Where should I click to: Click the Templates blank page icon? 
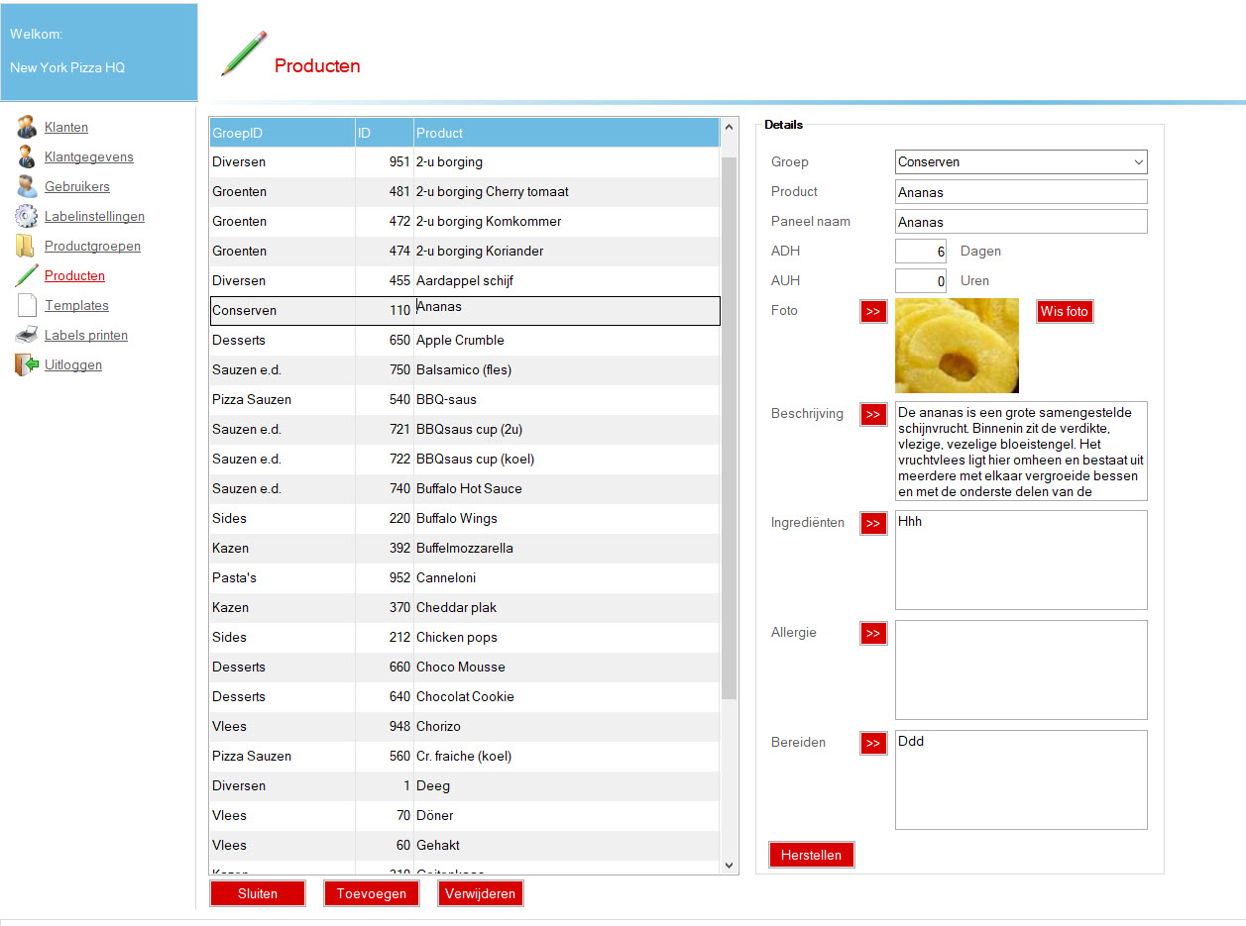coord(27,306)
